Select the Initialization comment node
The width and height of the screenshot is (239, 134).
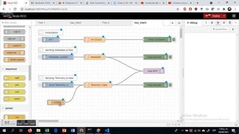coord(51,32)
